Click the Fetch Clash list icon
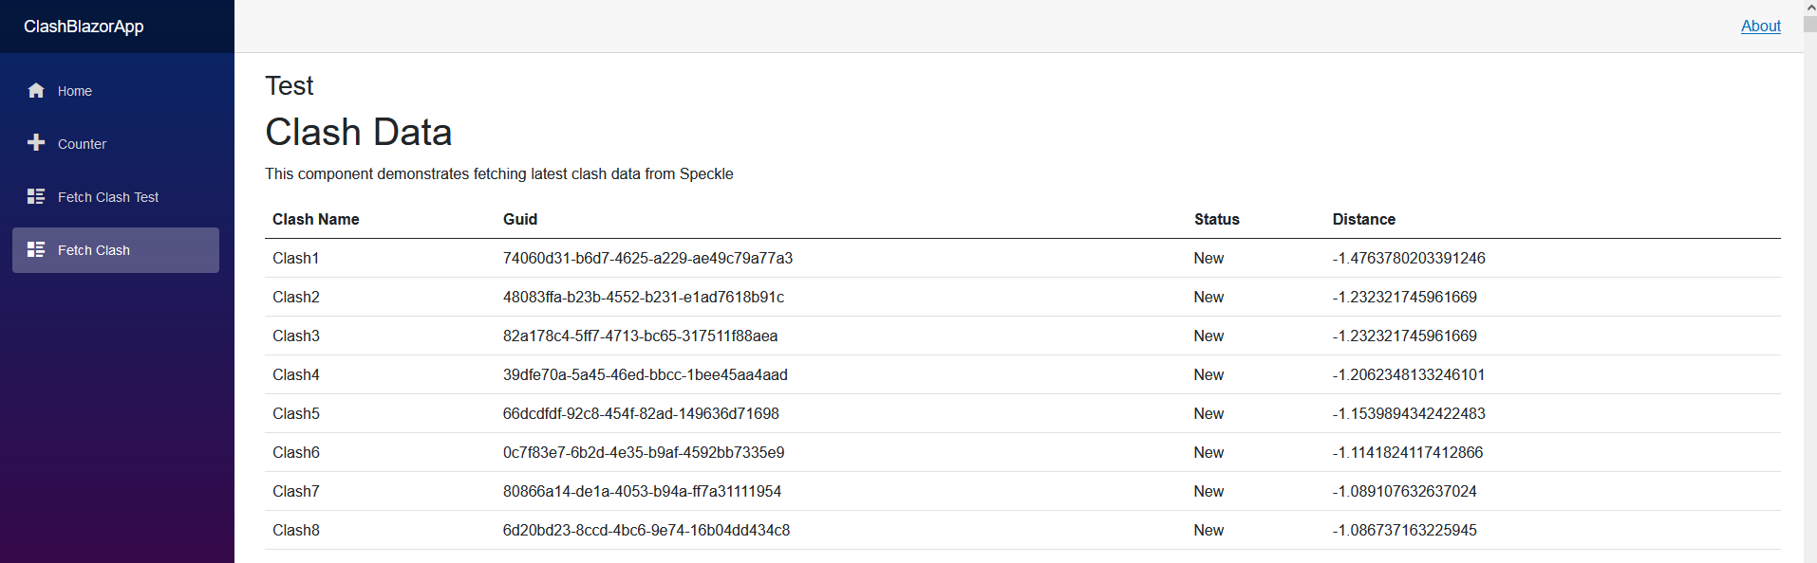 coord(36,249)
